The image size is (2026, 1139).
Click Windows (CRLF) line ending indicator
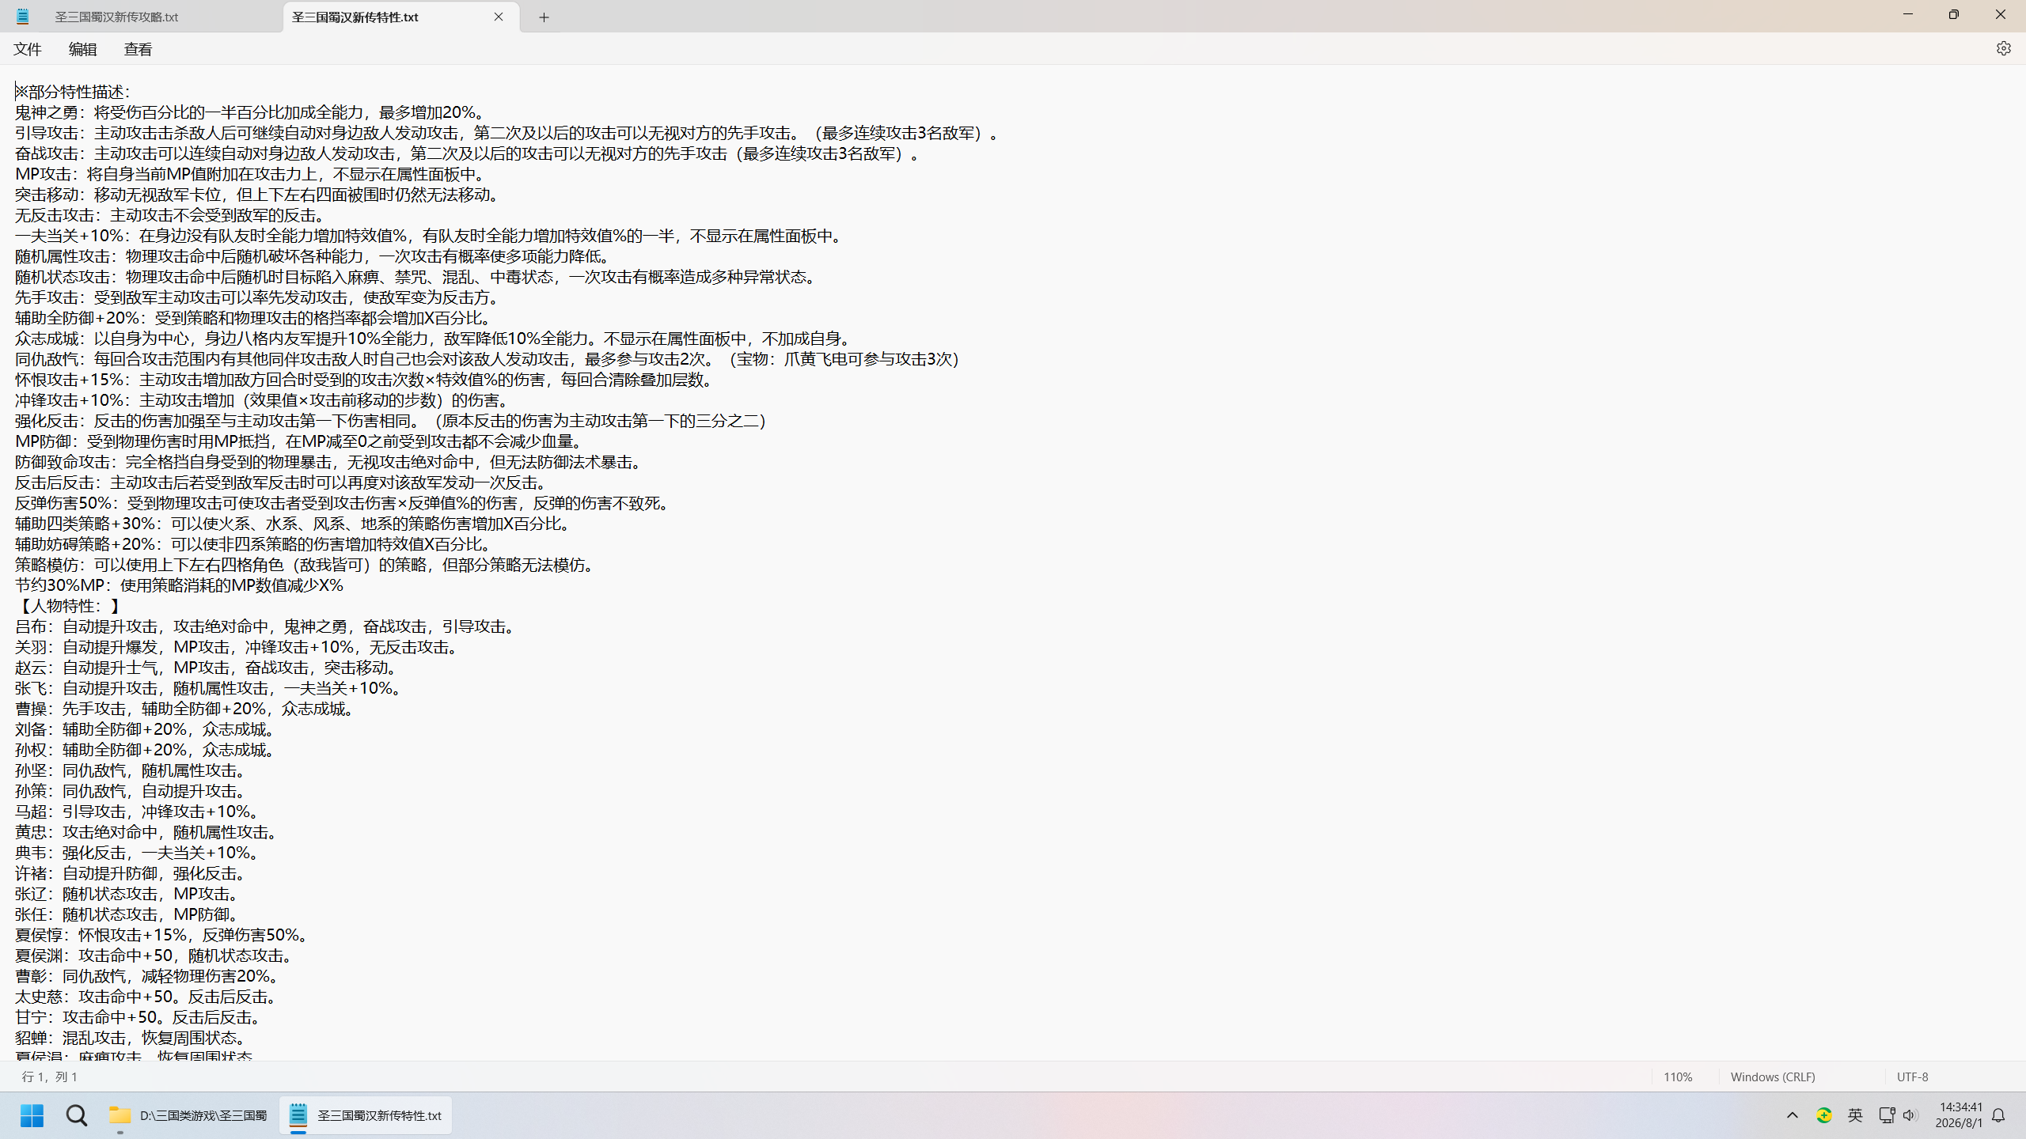pos(1773,1077)
